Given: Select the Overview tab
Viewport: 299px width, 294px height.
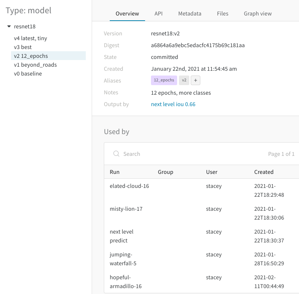Looking at the screenshot, I should (127, 14).
